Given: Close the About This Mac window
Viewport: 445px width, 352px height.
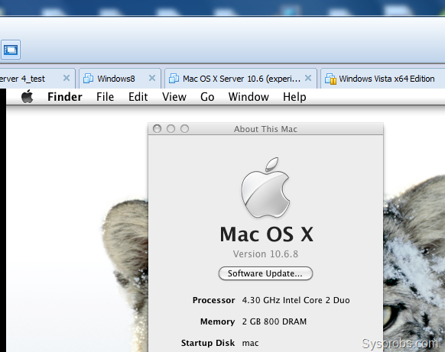Looking at the screenshot, I should tap(157, 129).
